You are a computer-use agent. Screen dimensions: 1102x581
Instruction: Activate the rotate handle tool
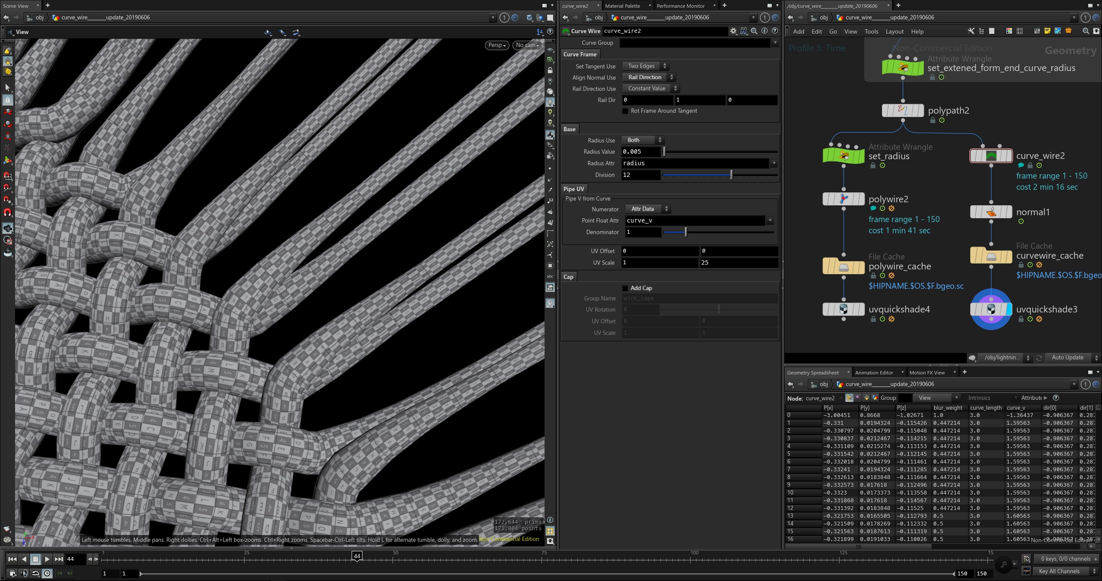(x=7, y=124)
